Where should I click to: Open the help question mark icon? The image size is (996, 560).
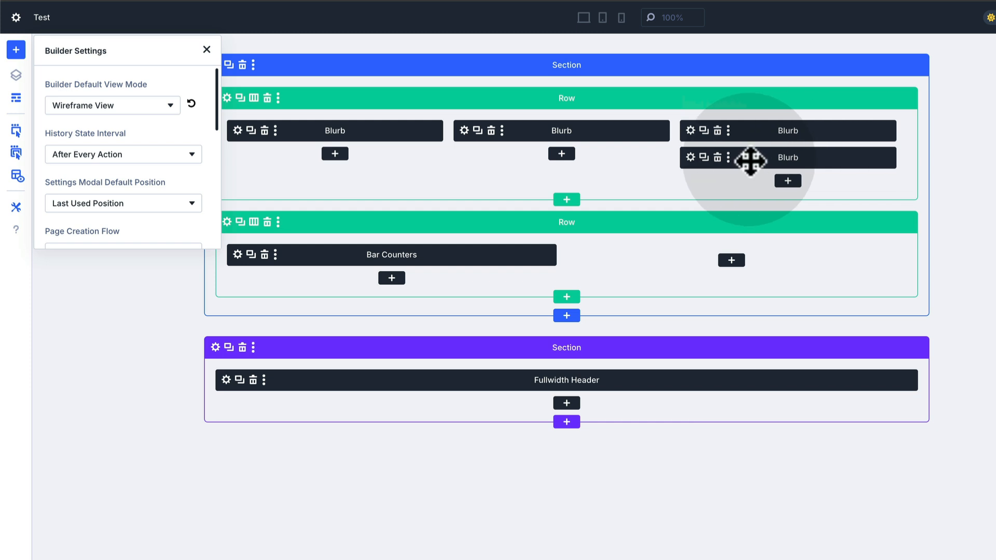point(16,229)
